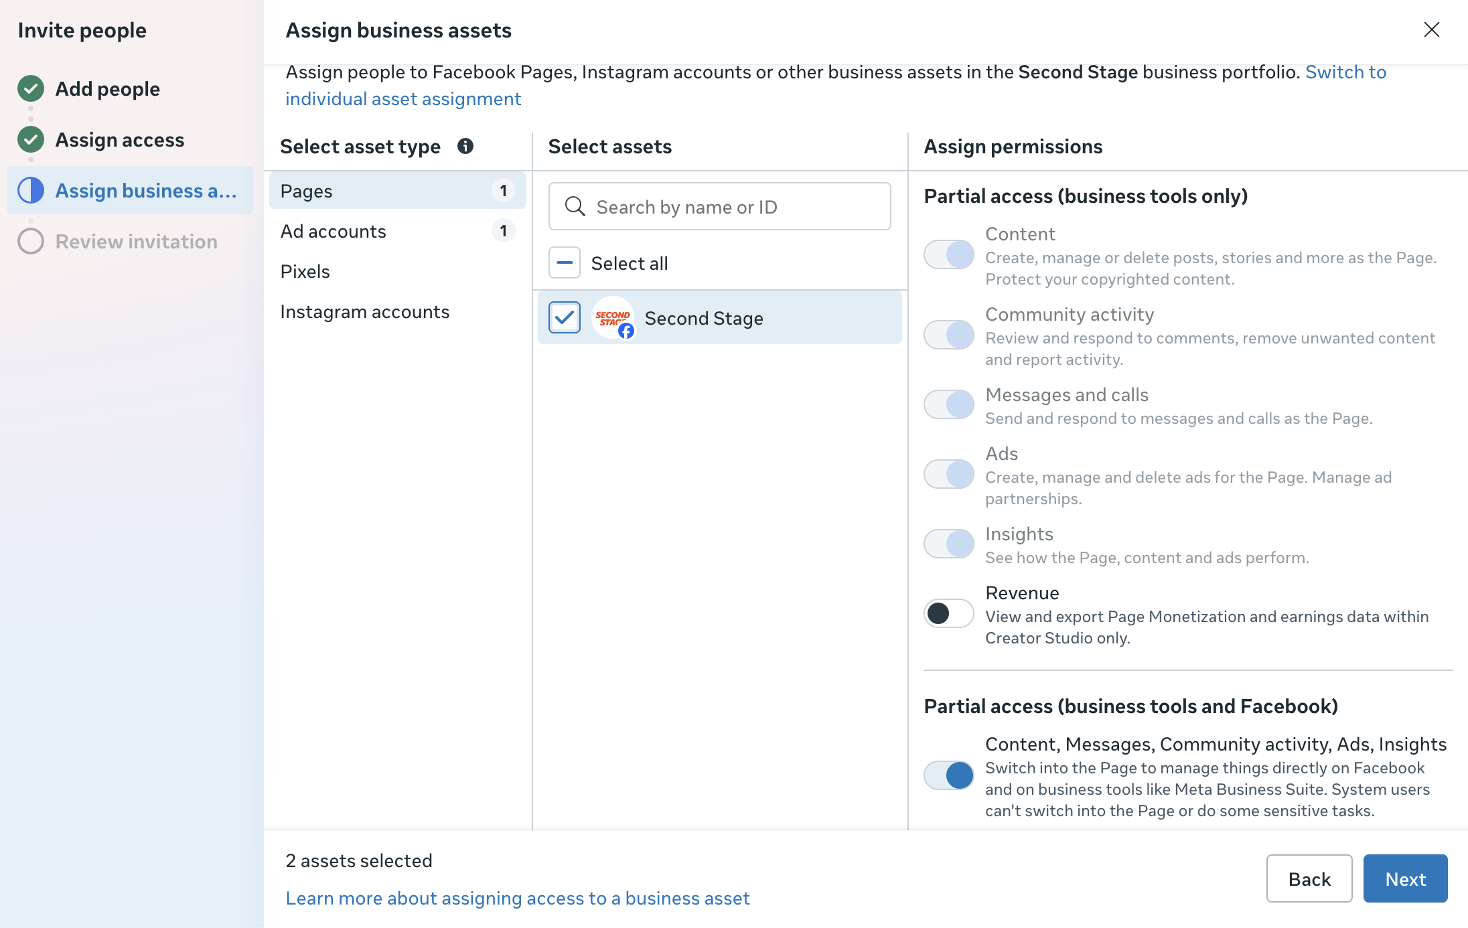This screenshot has width=1468, height=928.
Task: Enable the Revenue permission switch
Action: click(x=948, y=613)
